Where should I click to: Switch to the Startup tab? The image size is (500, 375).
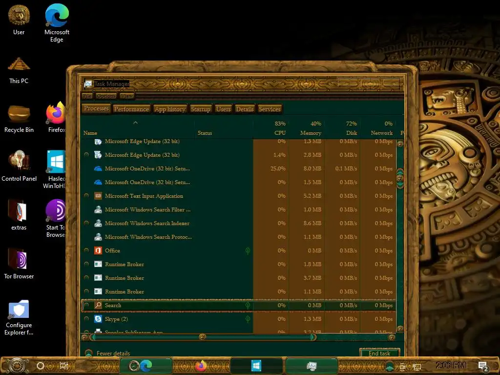201,109
